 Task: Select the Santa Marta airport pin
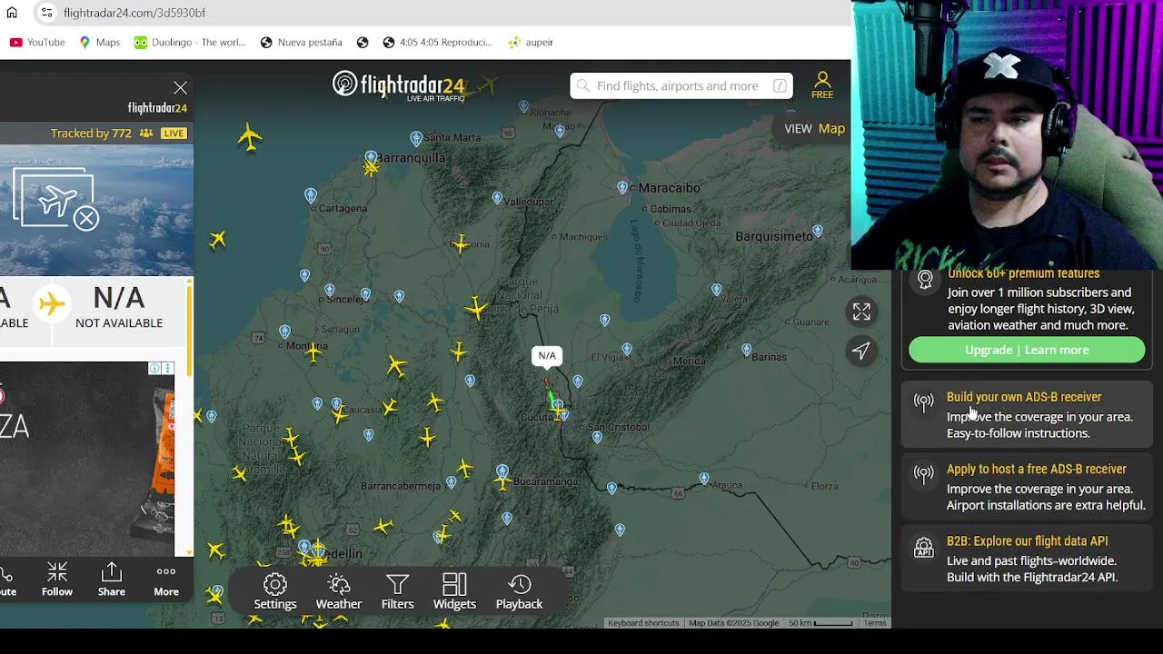pyautogui.click(x=416, y=138)
